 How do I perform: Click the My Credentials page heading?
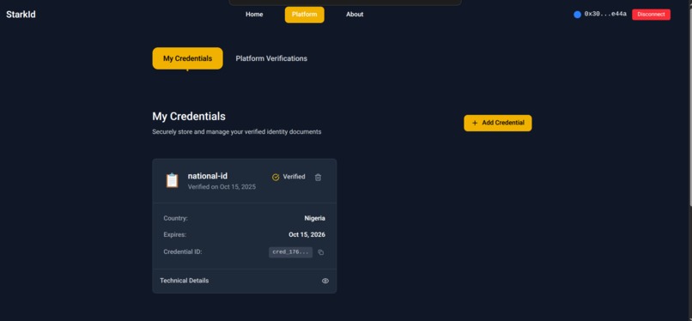point(189,117)
